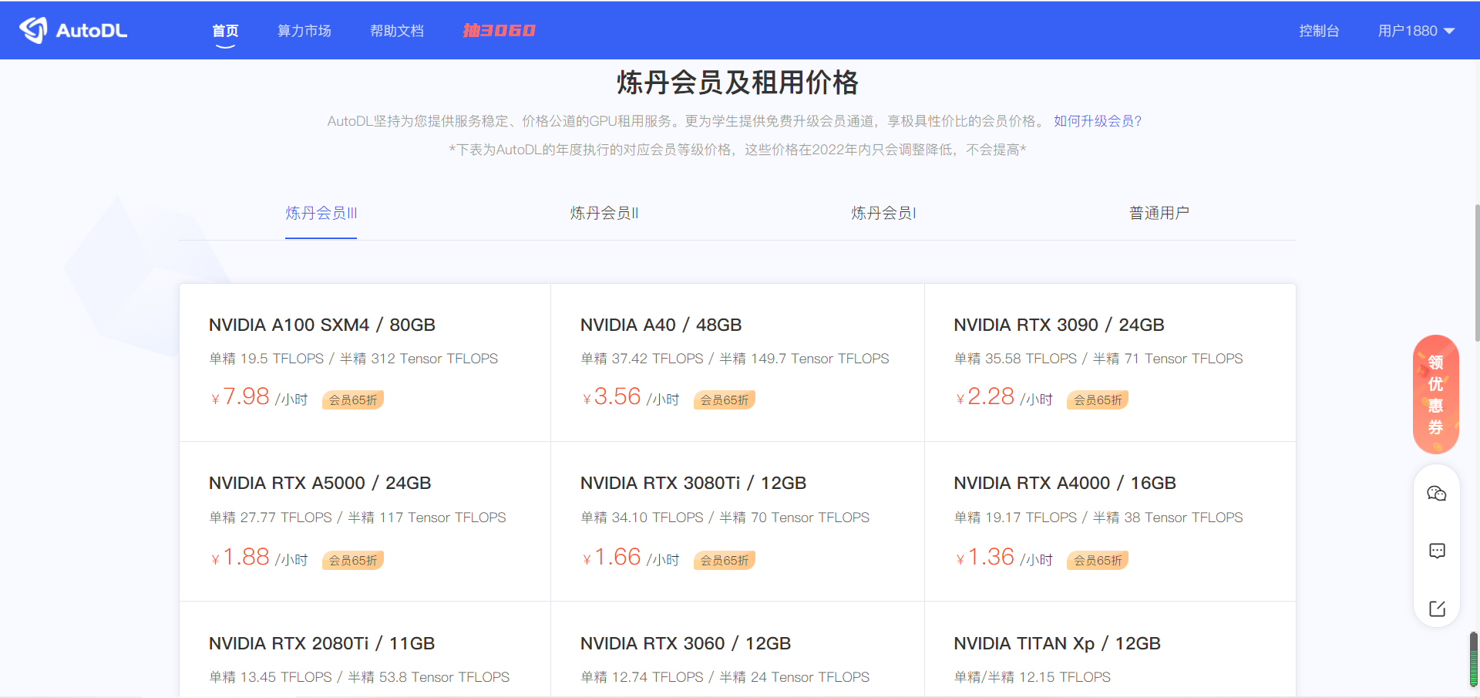Click the 抽3060 promotion link
The height and width of the screenshot is (698, 1480).
pyautogui.click(x=499, y=31)
